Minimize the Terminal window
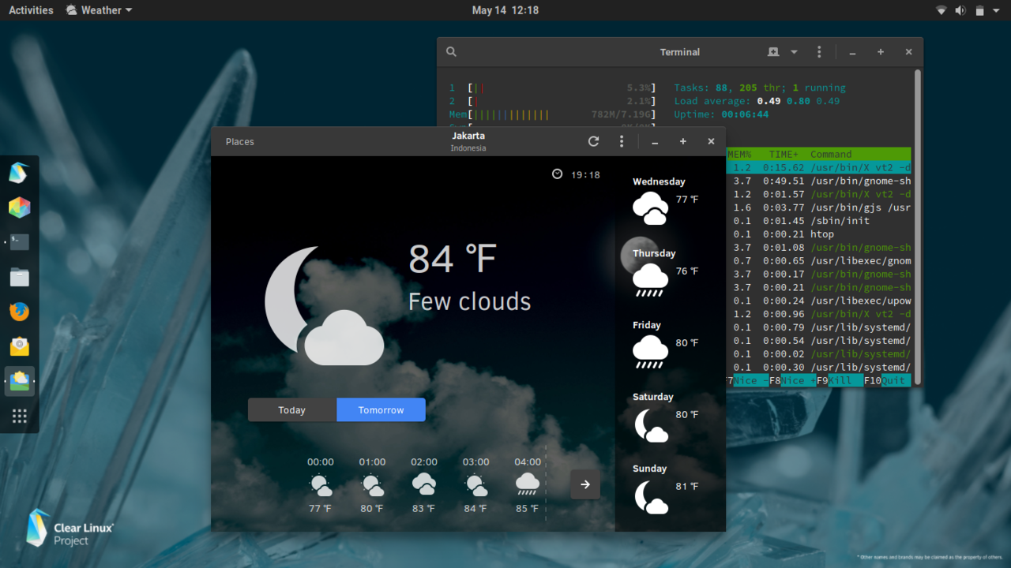Image resolution: width=1011 pixels, height=568 pixels. [852, 52]
